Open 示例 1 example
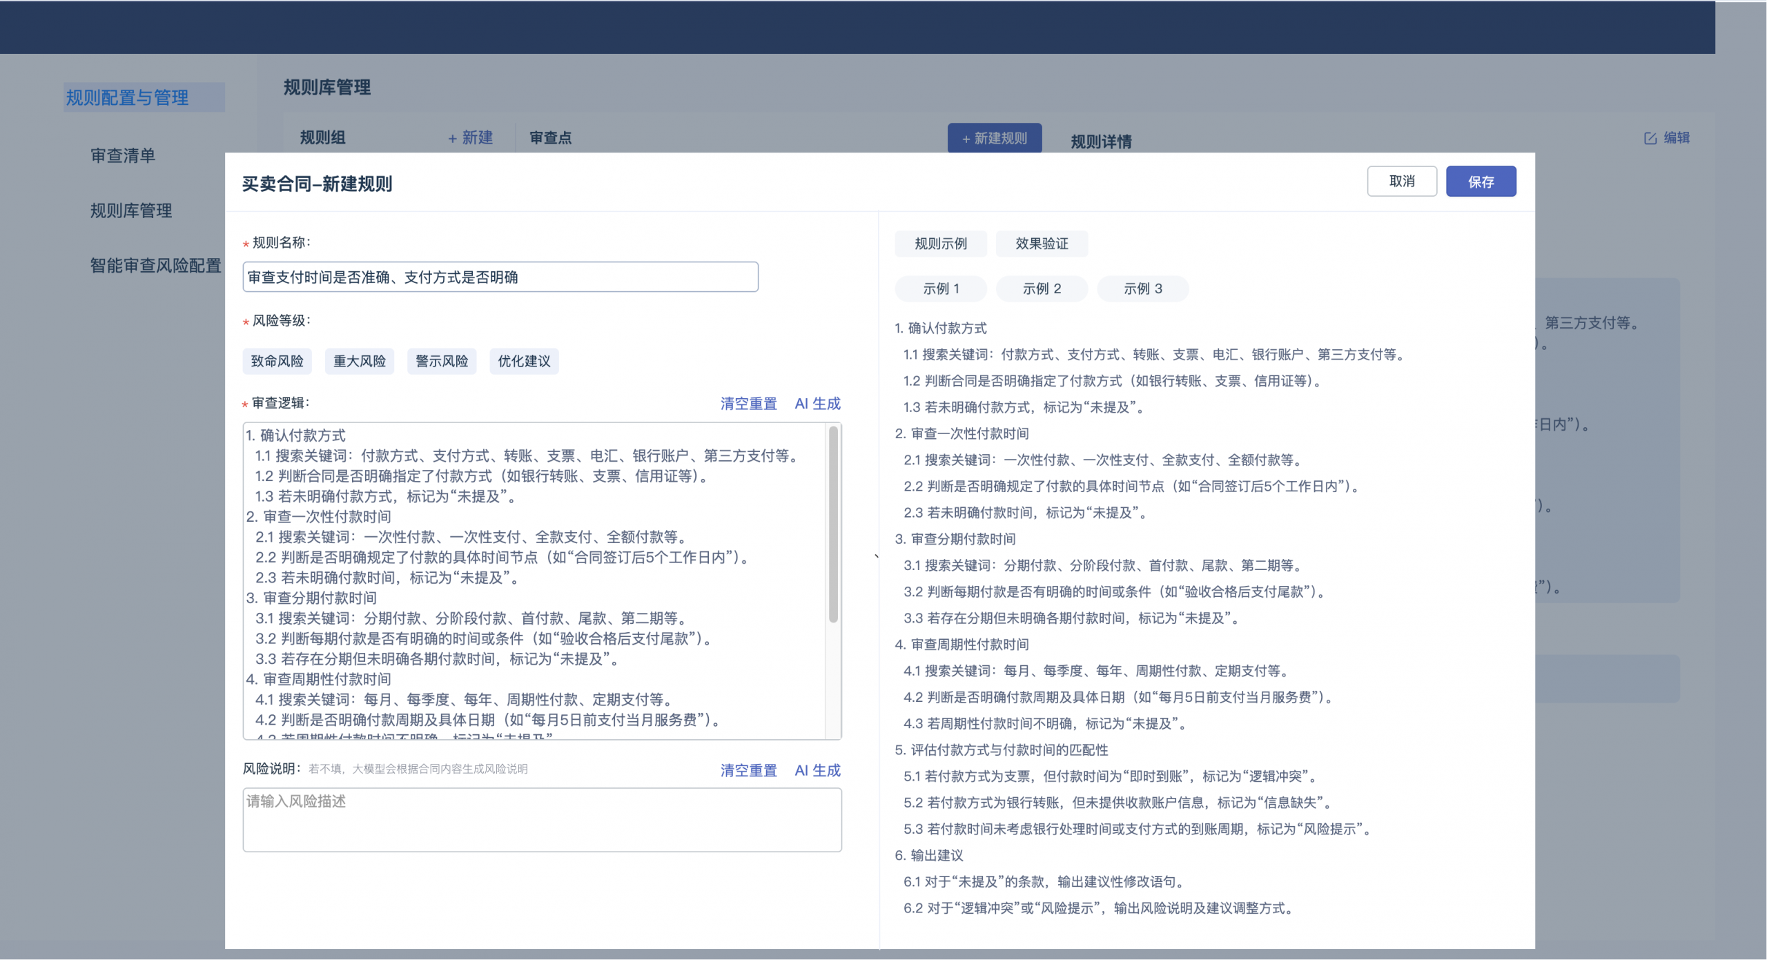 coord(940,288)
